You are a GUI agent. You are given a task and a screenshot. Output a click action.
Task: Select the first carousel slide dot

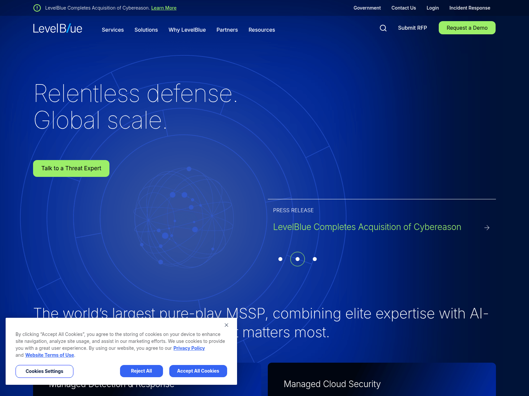tap(280, 259)
